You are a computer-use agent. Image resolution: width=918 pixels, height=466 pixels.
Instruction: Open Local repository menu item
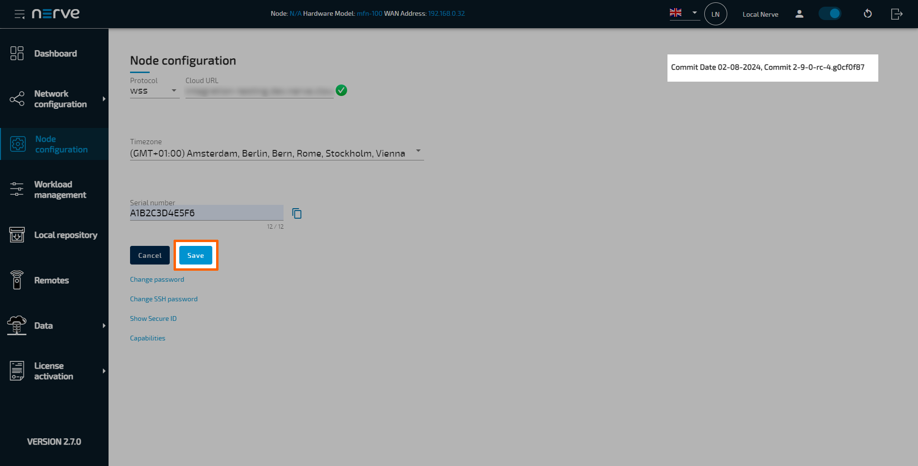pyautogui.click(x=54, y=235)
